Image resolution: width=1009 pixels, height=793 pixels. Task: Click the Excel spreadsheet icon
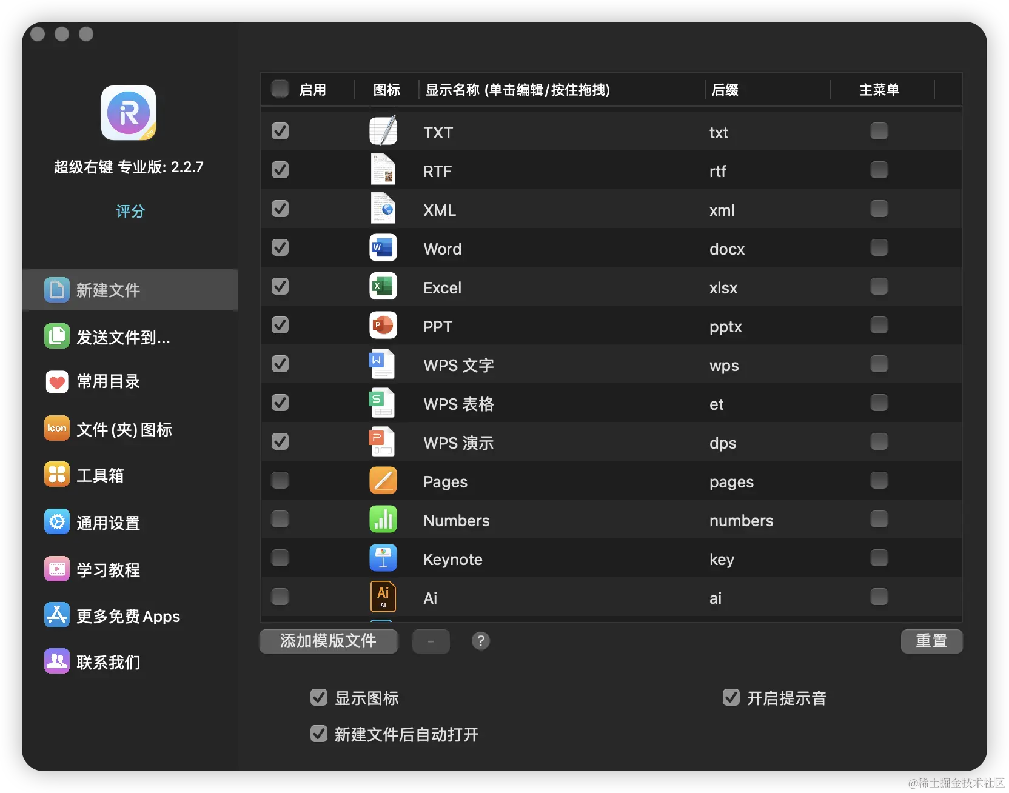382,286
